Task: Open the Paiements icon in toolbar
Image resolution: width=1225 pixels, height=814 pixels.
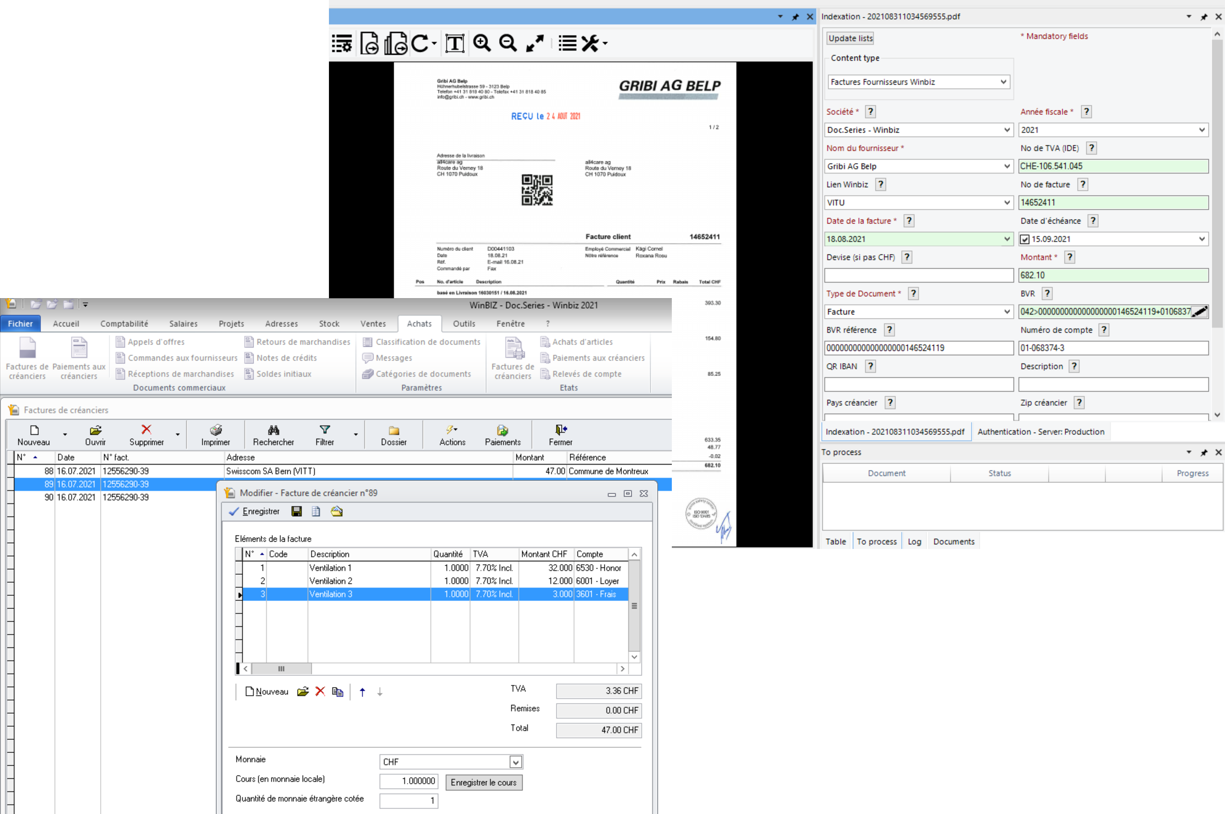Action: pyautogui.click(x=503, y=436)
